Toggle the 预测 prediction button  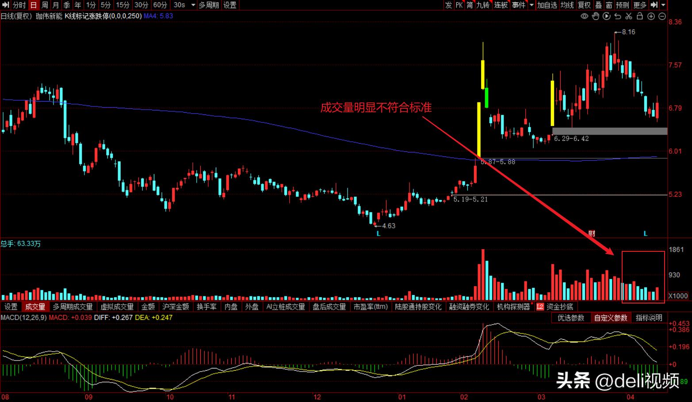point(623,5)
